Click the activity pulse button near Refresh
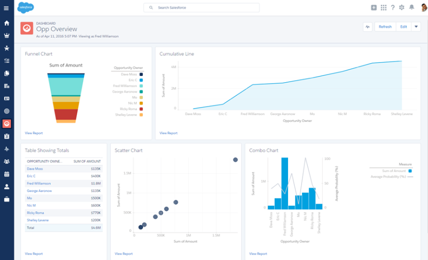 [x=368, y=27]
